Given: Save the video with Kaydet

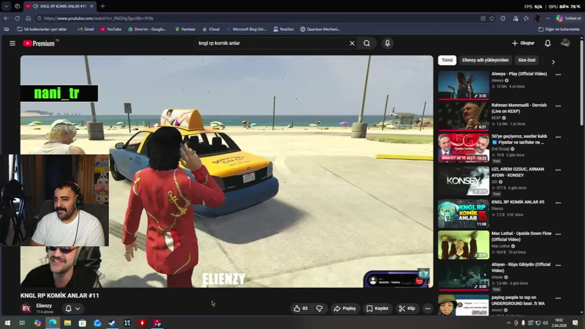Looking at the screenshot, I should (x=377, y=308).
